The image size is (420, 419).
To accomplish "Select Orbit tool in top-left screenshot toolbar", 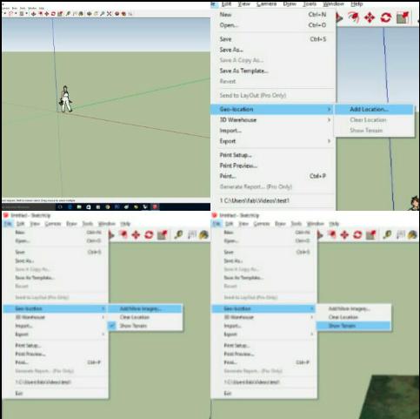I will pos(89,14).
